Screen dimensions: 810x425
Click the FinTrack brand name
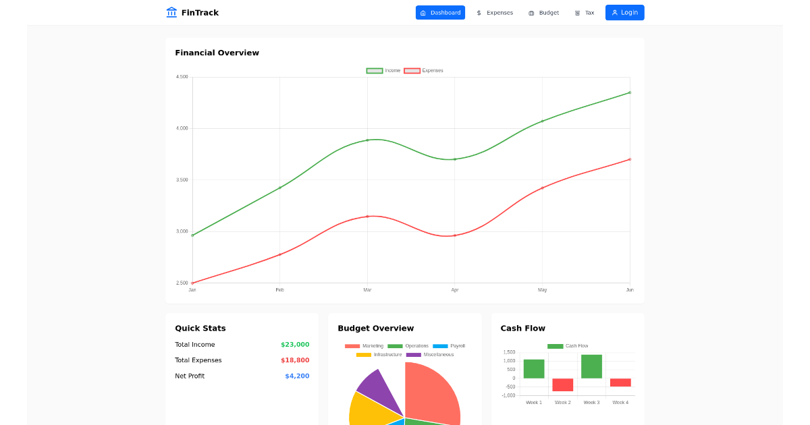(x=198, y=12)
